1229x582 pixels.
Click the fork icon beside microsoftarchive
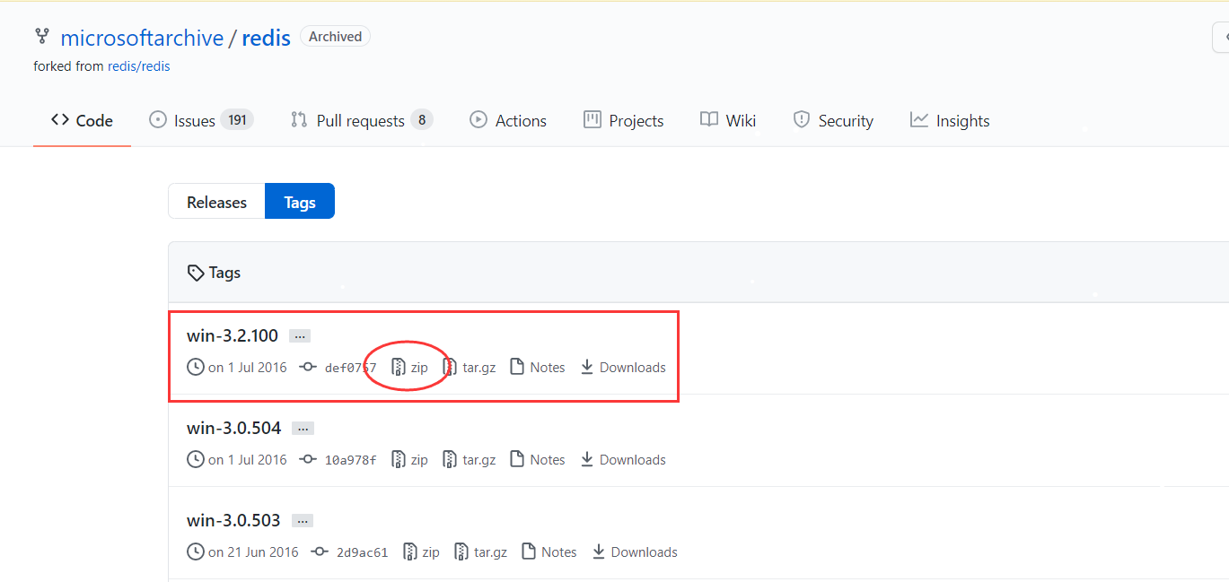pos(41,37)
